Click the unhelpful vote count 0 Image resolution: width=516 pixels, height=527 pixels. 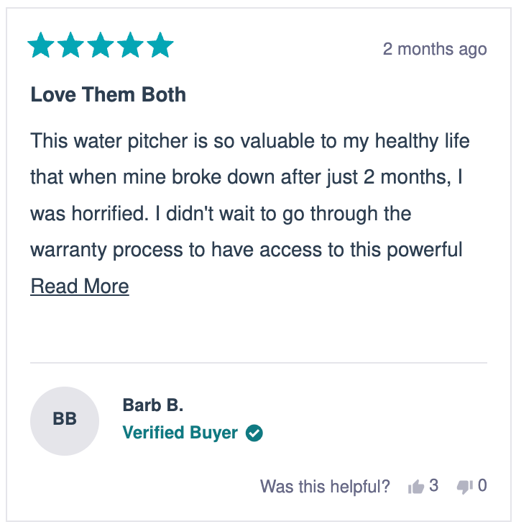click(x=482, y=485)
